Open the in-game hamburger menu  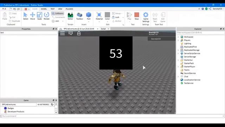click(63, 33)
